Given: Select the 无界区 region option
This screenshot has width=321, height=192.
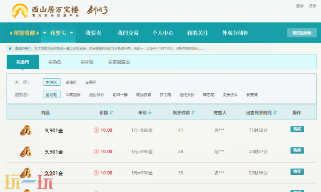Looking at the screenshot, I should click(x=91, y=83).
